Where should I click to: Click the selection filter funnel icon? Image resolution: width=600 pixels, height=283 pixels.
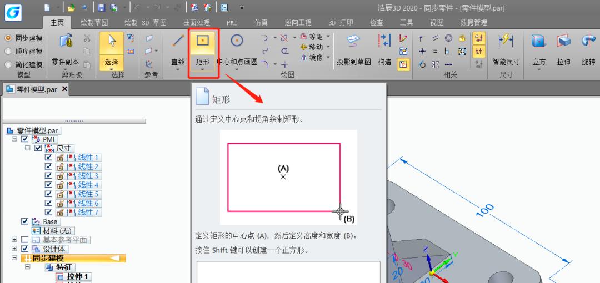click(x=131, y=38)
